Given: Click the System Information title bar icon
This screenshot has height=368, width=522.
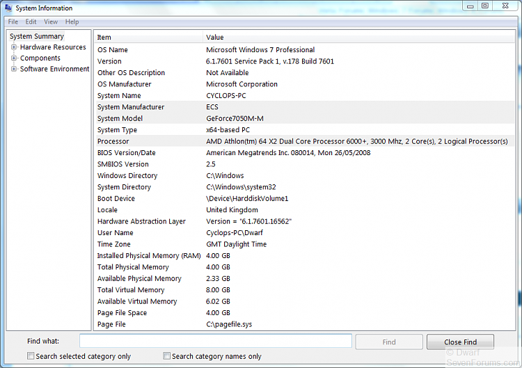Looking at the screenshot, I should [x=8, y=8].
